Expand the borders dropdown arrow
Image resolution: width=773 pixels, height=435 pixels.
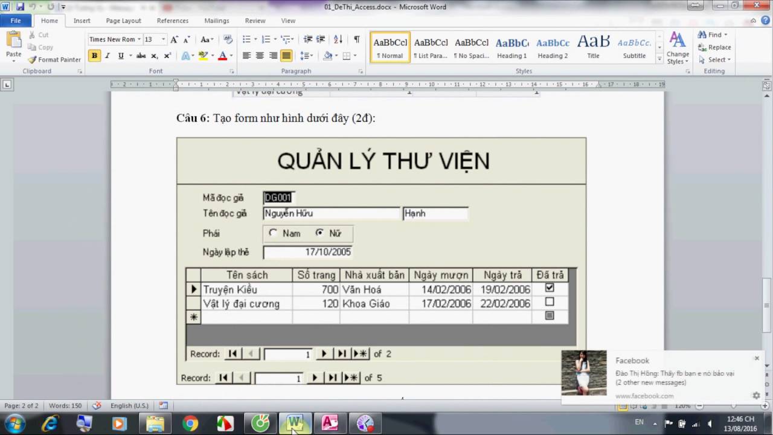354,56
